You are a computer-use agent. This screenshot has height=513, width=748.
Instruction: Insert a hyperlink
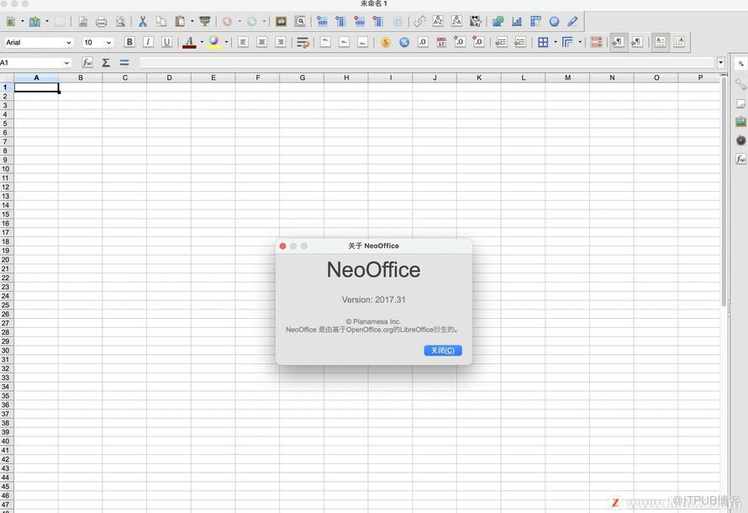[555, 22]
